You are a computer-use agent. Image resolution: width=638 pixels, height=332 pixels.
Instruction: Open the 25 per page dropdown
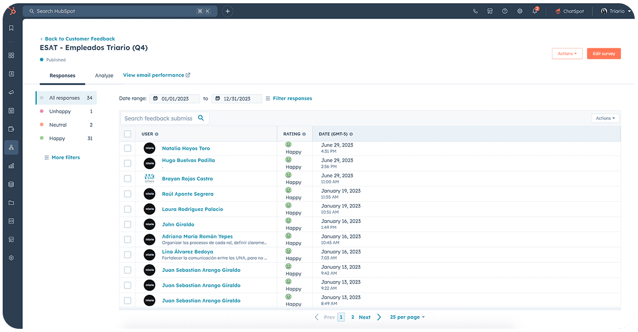click(x=407, y=317)
